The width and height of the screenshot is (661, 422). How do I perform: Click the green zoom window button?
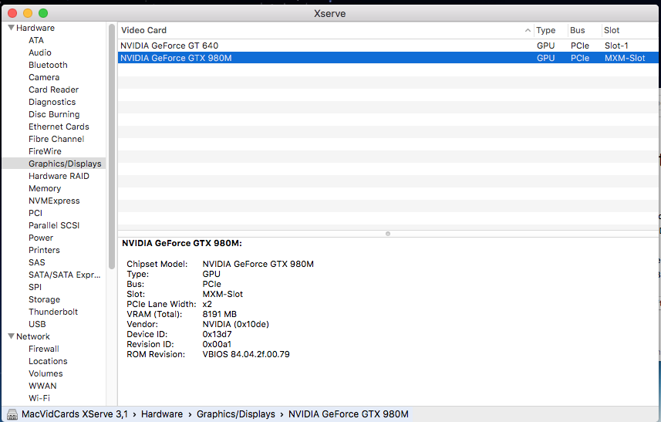point(43,13)
